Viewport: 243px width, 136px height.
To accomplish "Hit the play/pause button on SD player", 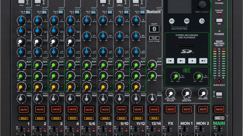I will [x=203, y=61].
